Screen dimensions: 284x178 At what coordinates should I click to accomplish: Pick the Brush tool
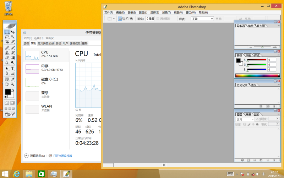12,48
